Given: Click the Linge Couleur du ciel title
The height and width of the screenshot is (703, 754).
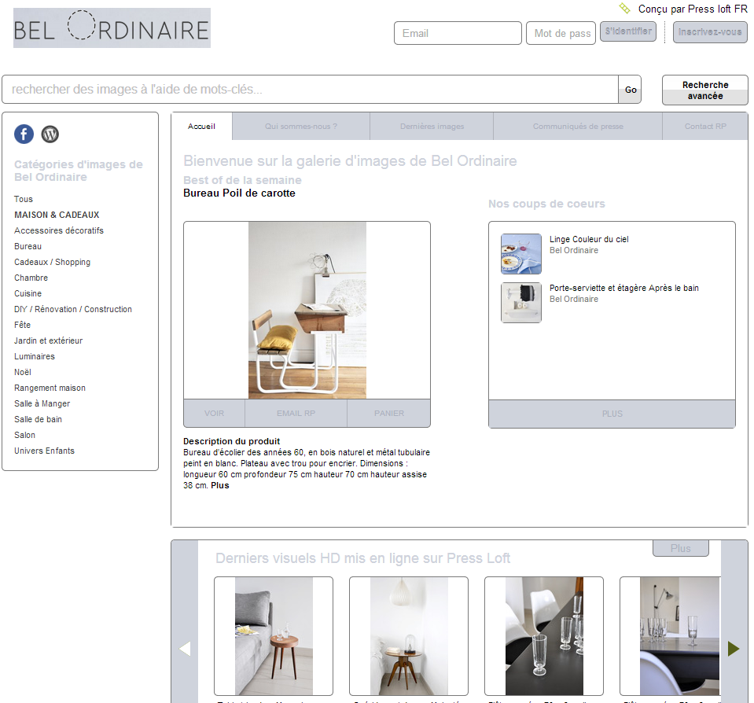Looking at the screenshot, I should click(589, 240).
